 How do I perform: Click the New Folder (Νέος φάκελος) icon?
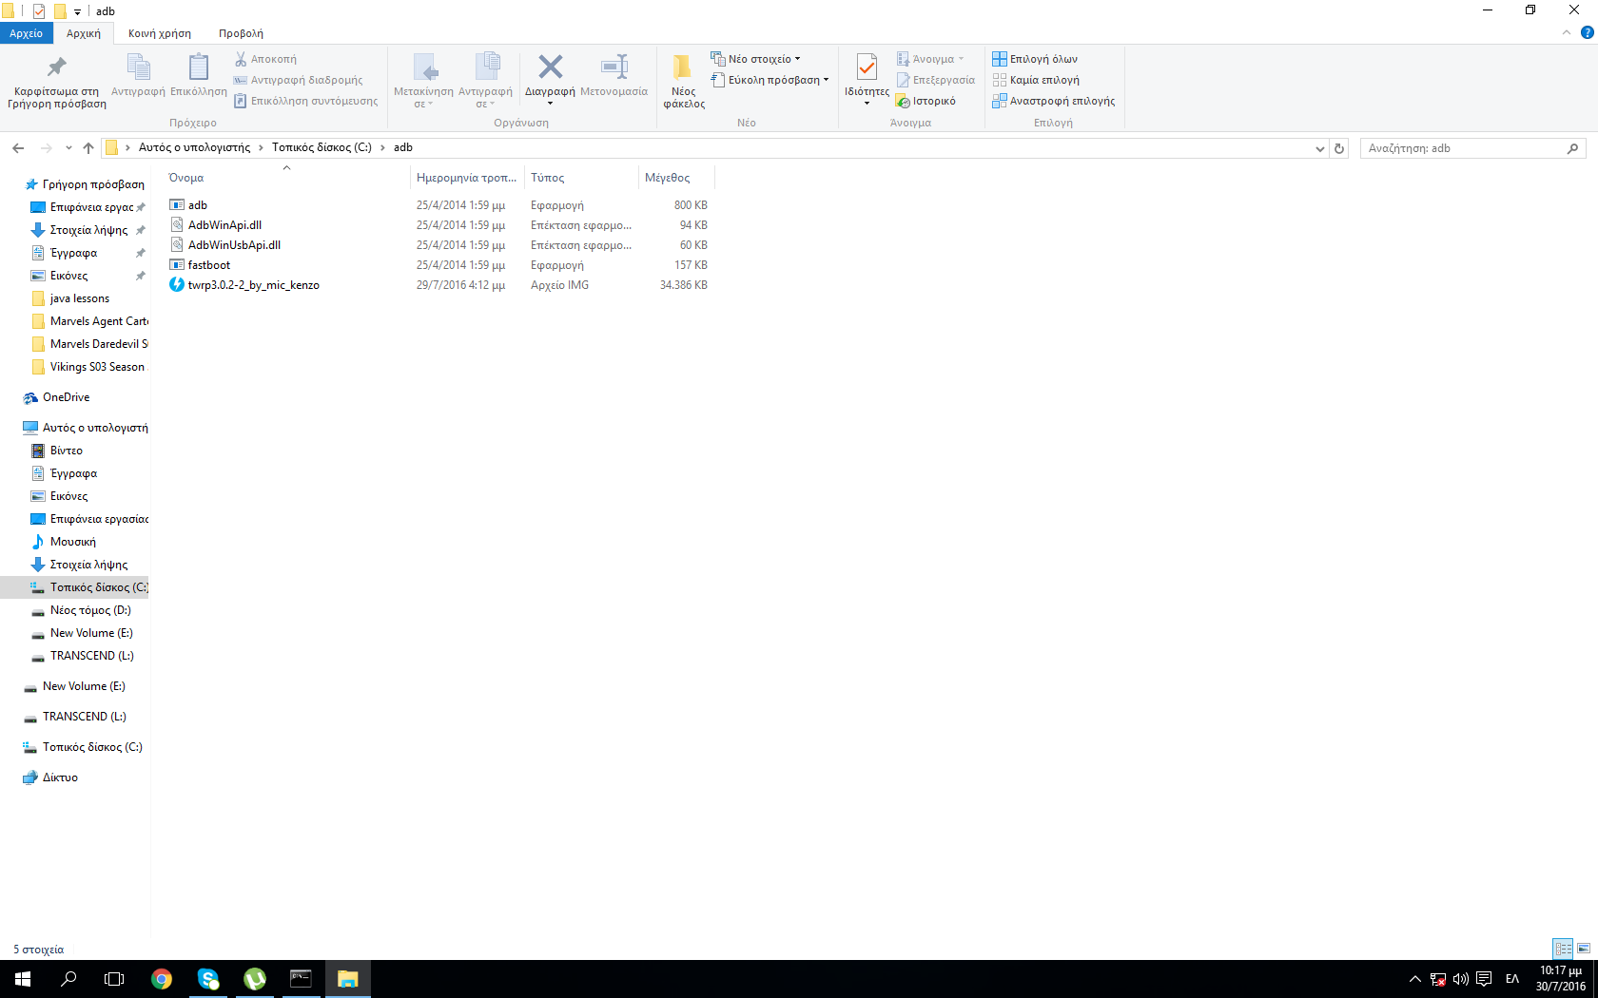pos(683,67)
